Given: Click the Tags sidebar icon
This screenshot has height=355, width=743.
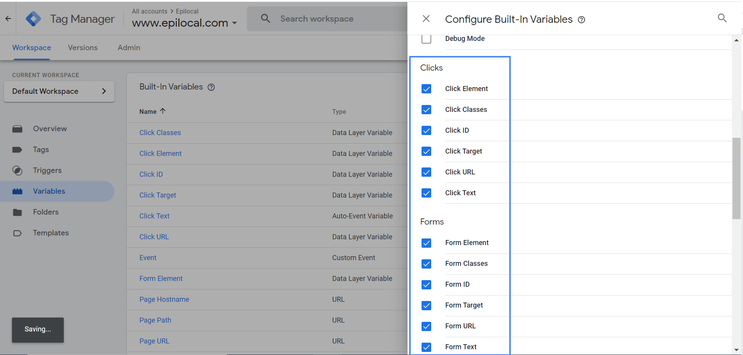Looking at the screenshot, I should [x=17, y=150].
